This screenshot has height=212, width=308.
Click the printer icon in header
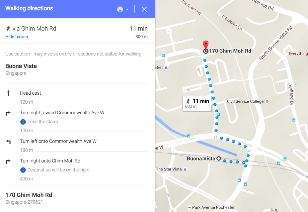pos(120,9)
